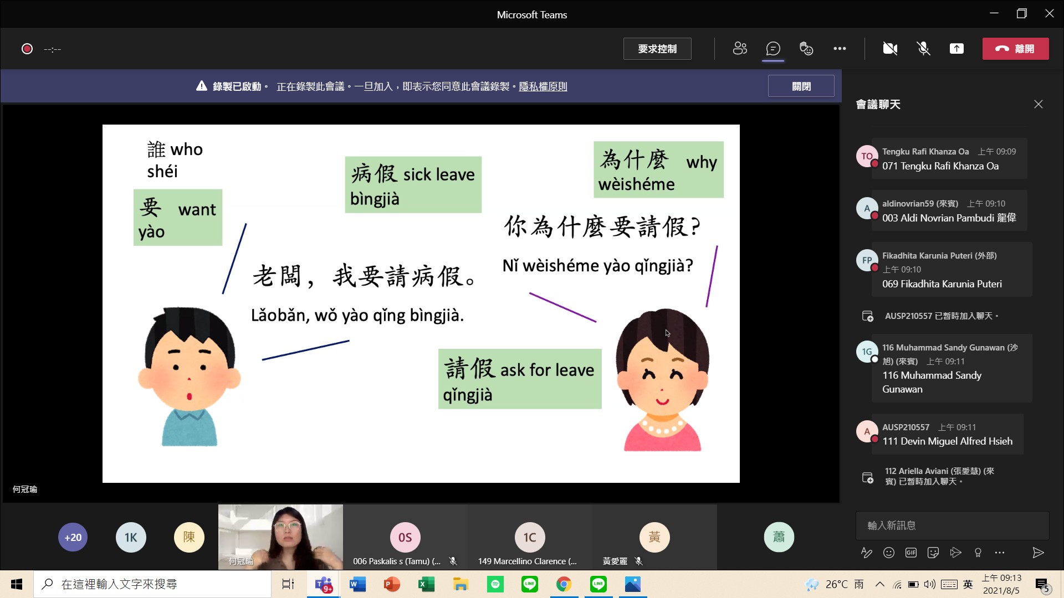Open Google Chrome from the taskbar
This screenshot has height=598, width=1064.
click(x=564, y=584)
